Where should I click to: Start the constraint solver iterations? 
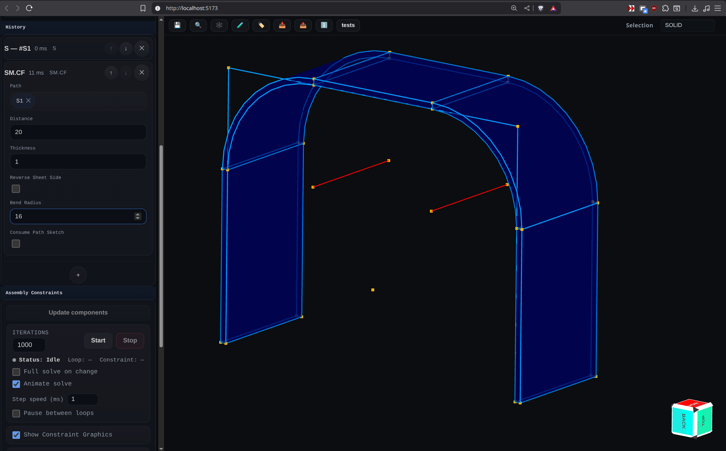[x=98, y=340]
